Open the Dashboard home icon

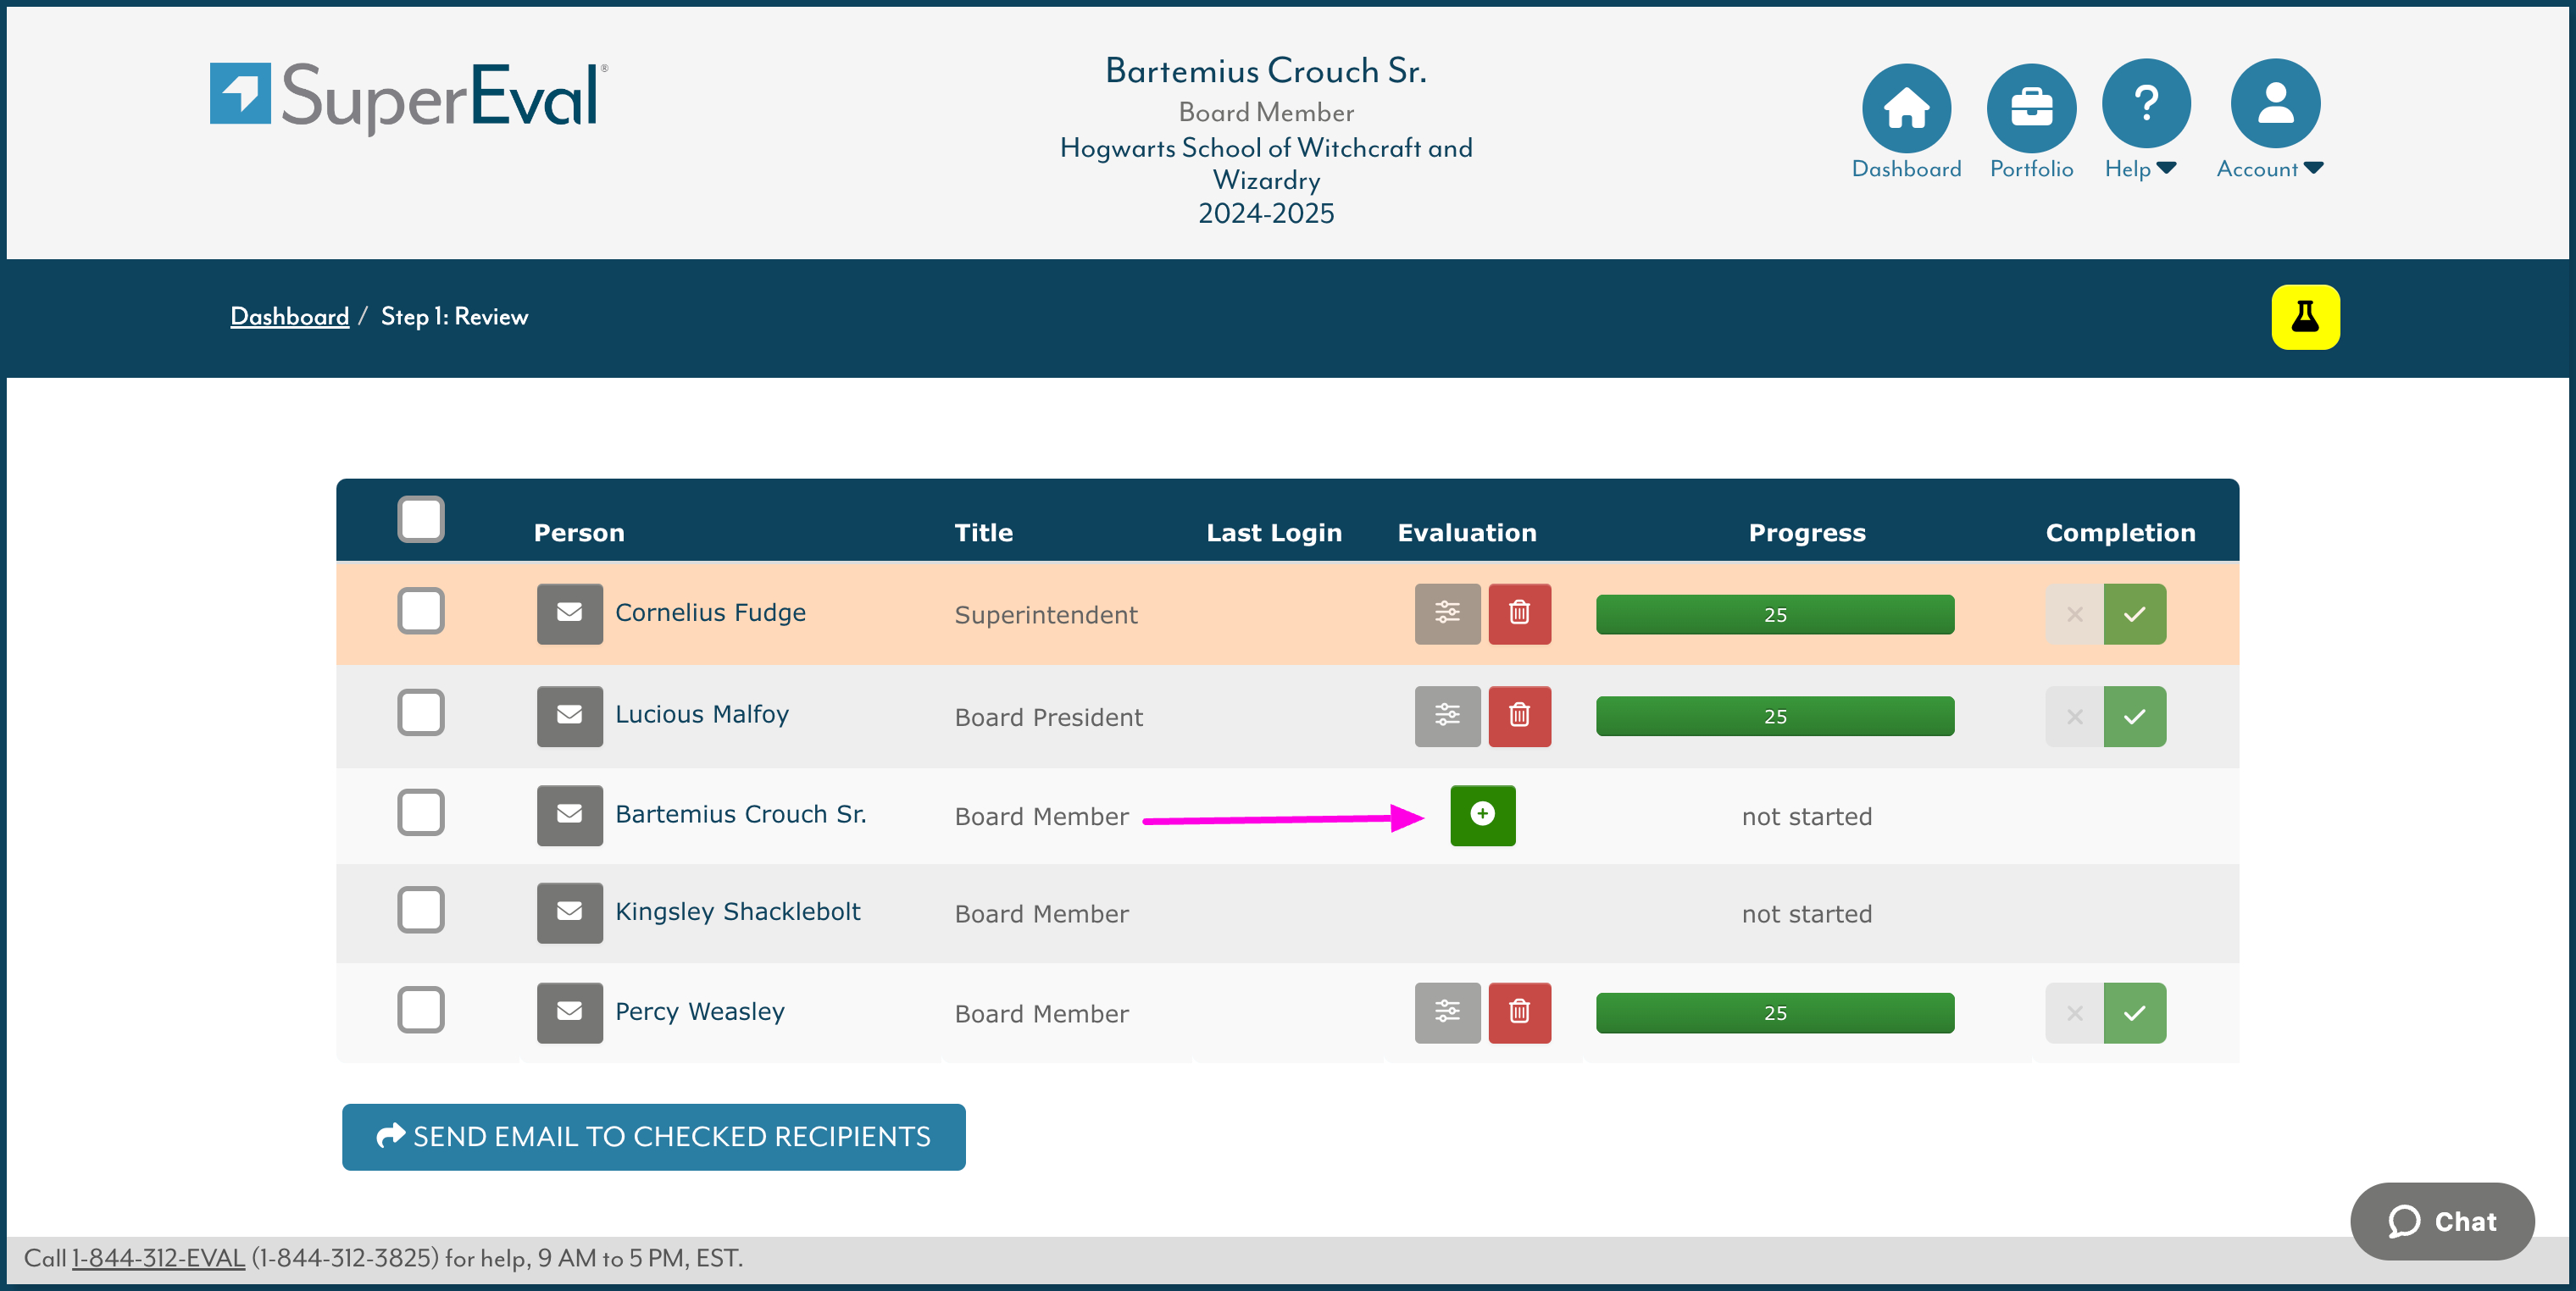[1906, 107]
